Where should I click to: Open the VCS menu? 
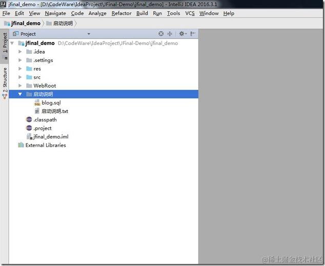tap(190, 13)
